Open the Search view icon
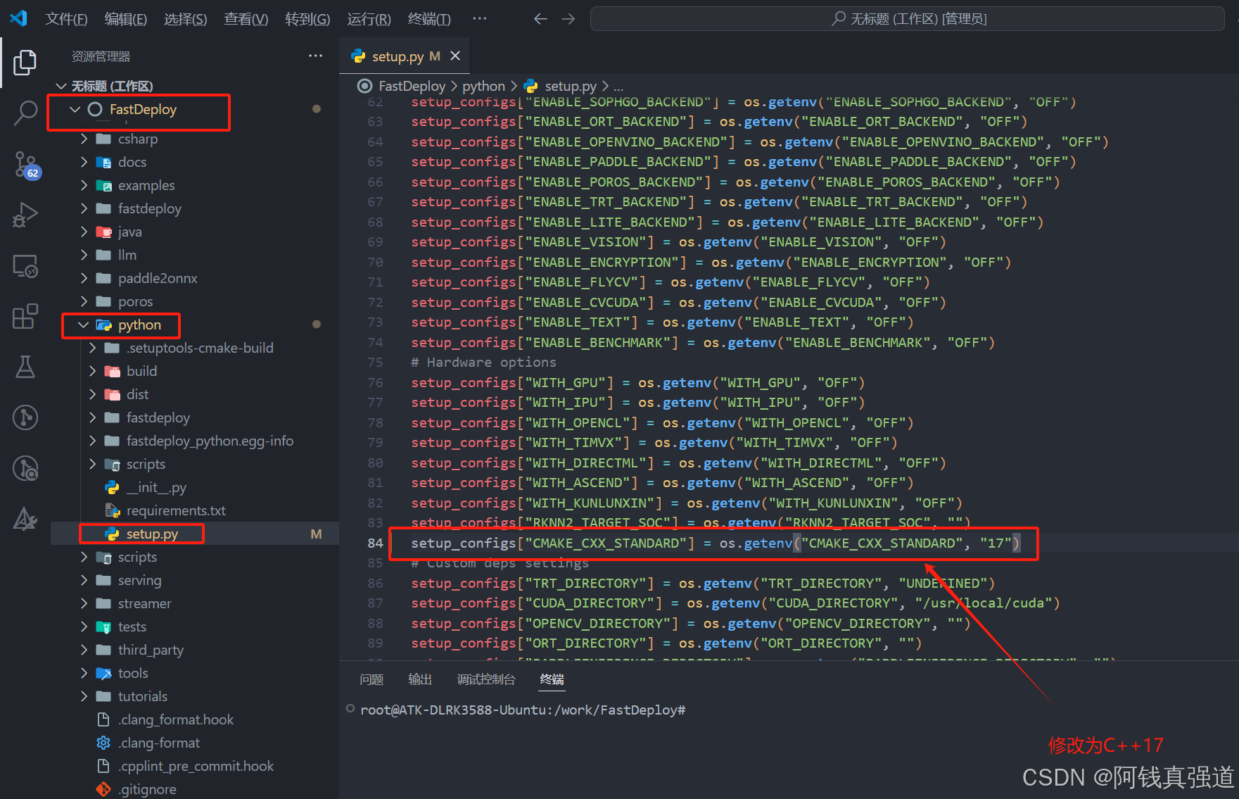1239x799 pixels. [25, 113]
